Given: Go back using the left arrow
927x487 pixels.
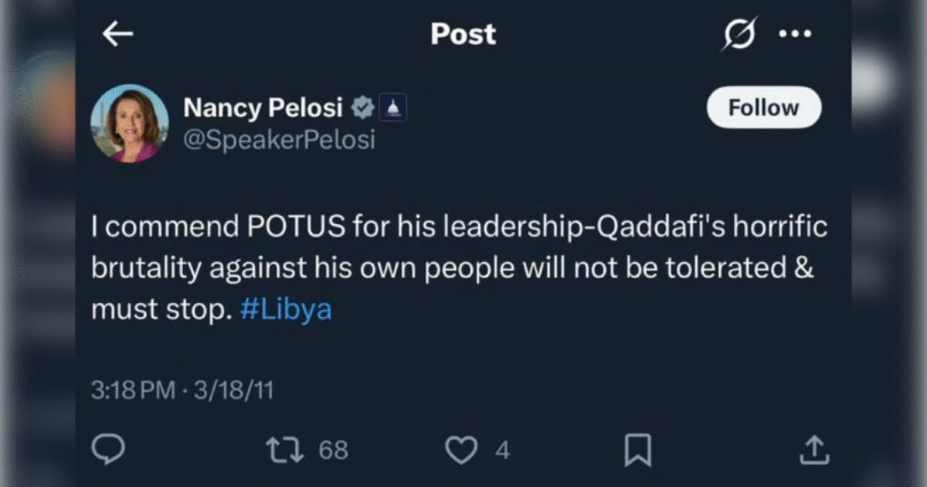Looking at the screenshot, I should [117, 34].
